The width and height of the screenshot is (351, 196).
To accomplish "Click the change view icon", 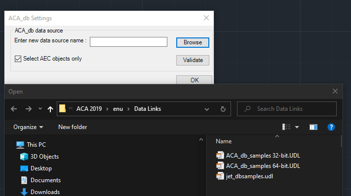I will point(286,127).
